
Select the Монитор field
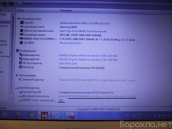tap(28, 67)
